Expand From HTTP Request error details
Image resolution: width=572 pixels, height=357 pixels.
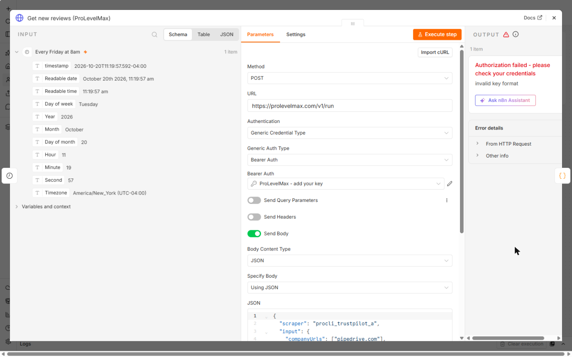[x=477, y=144]
